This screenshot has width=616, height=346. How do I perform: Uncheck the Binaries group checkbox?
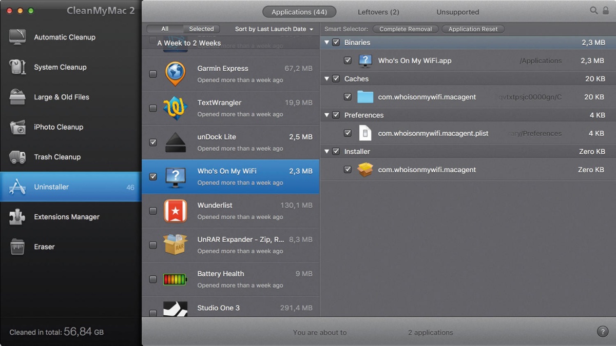[336, 43]
